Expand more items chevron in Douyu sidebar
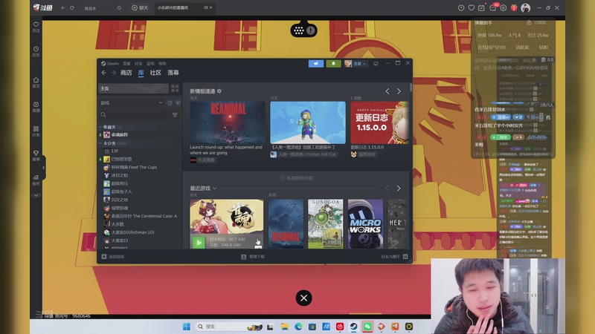This screenshot has height=334, width=595. tap(36, 195)
